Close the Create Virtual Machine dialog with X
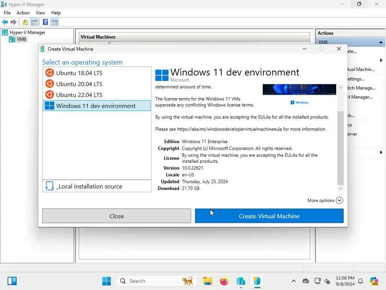Viewport: 386px width, 290px height. [339, 49]
